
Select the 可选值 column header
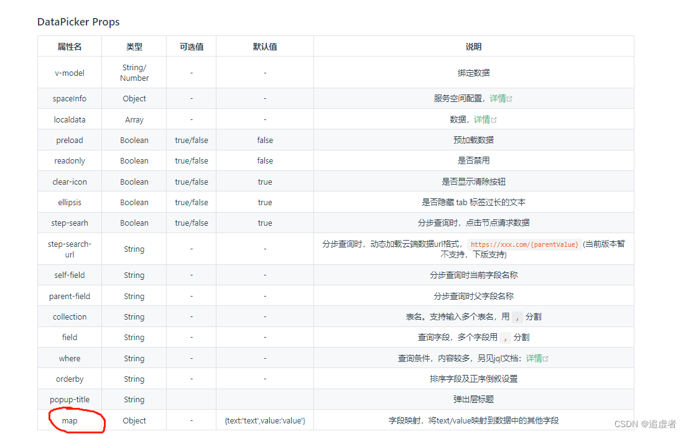pyautogui.click(x=191, y=46)
